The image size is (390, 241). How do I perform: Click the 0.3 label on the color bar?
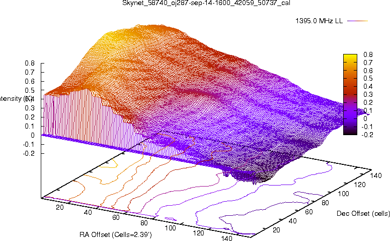[x=368, y=94]
